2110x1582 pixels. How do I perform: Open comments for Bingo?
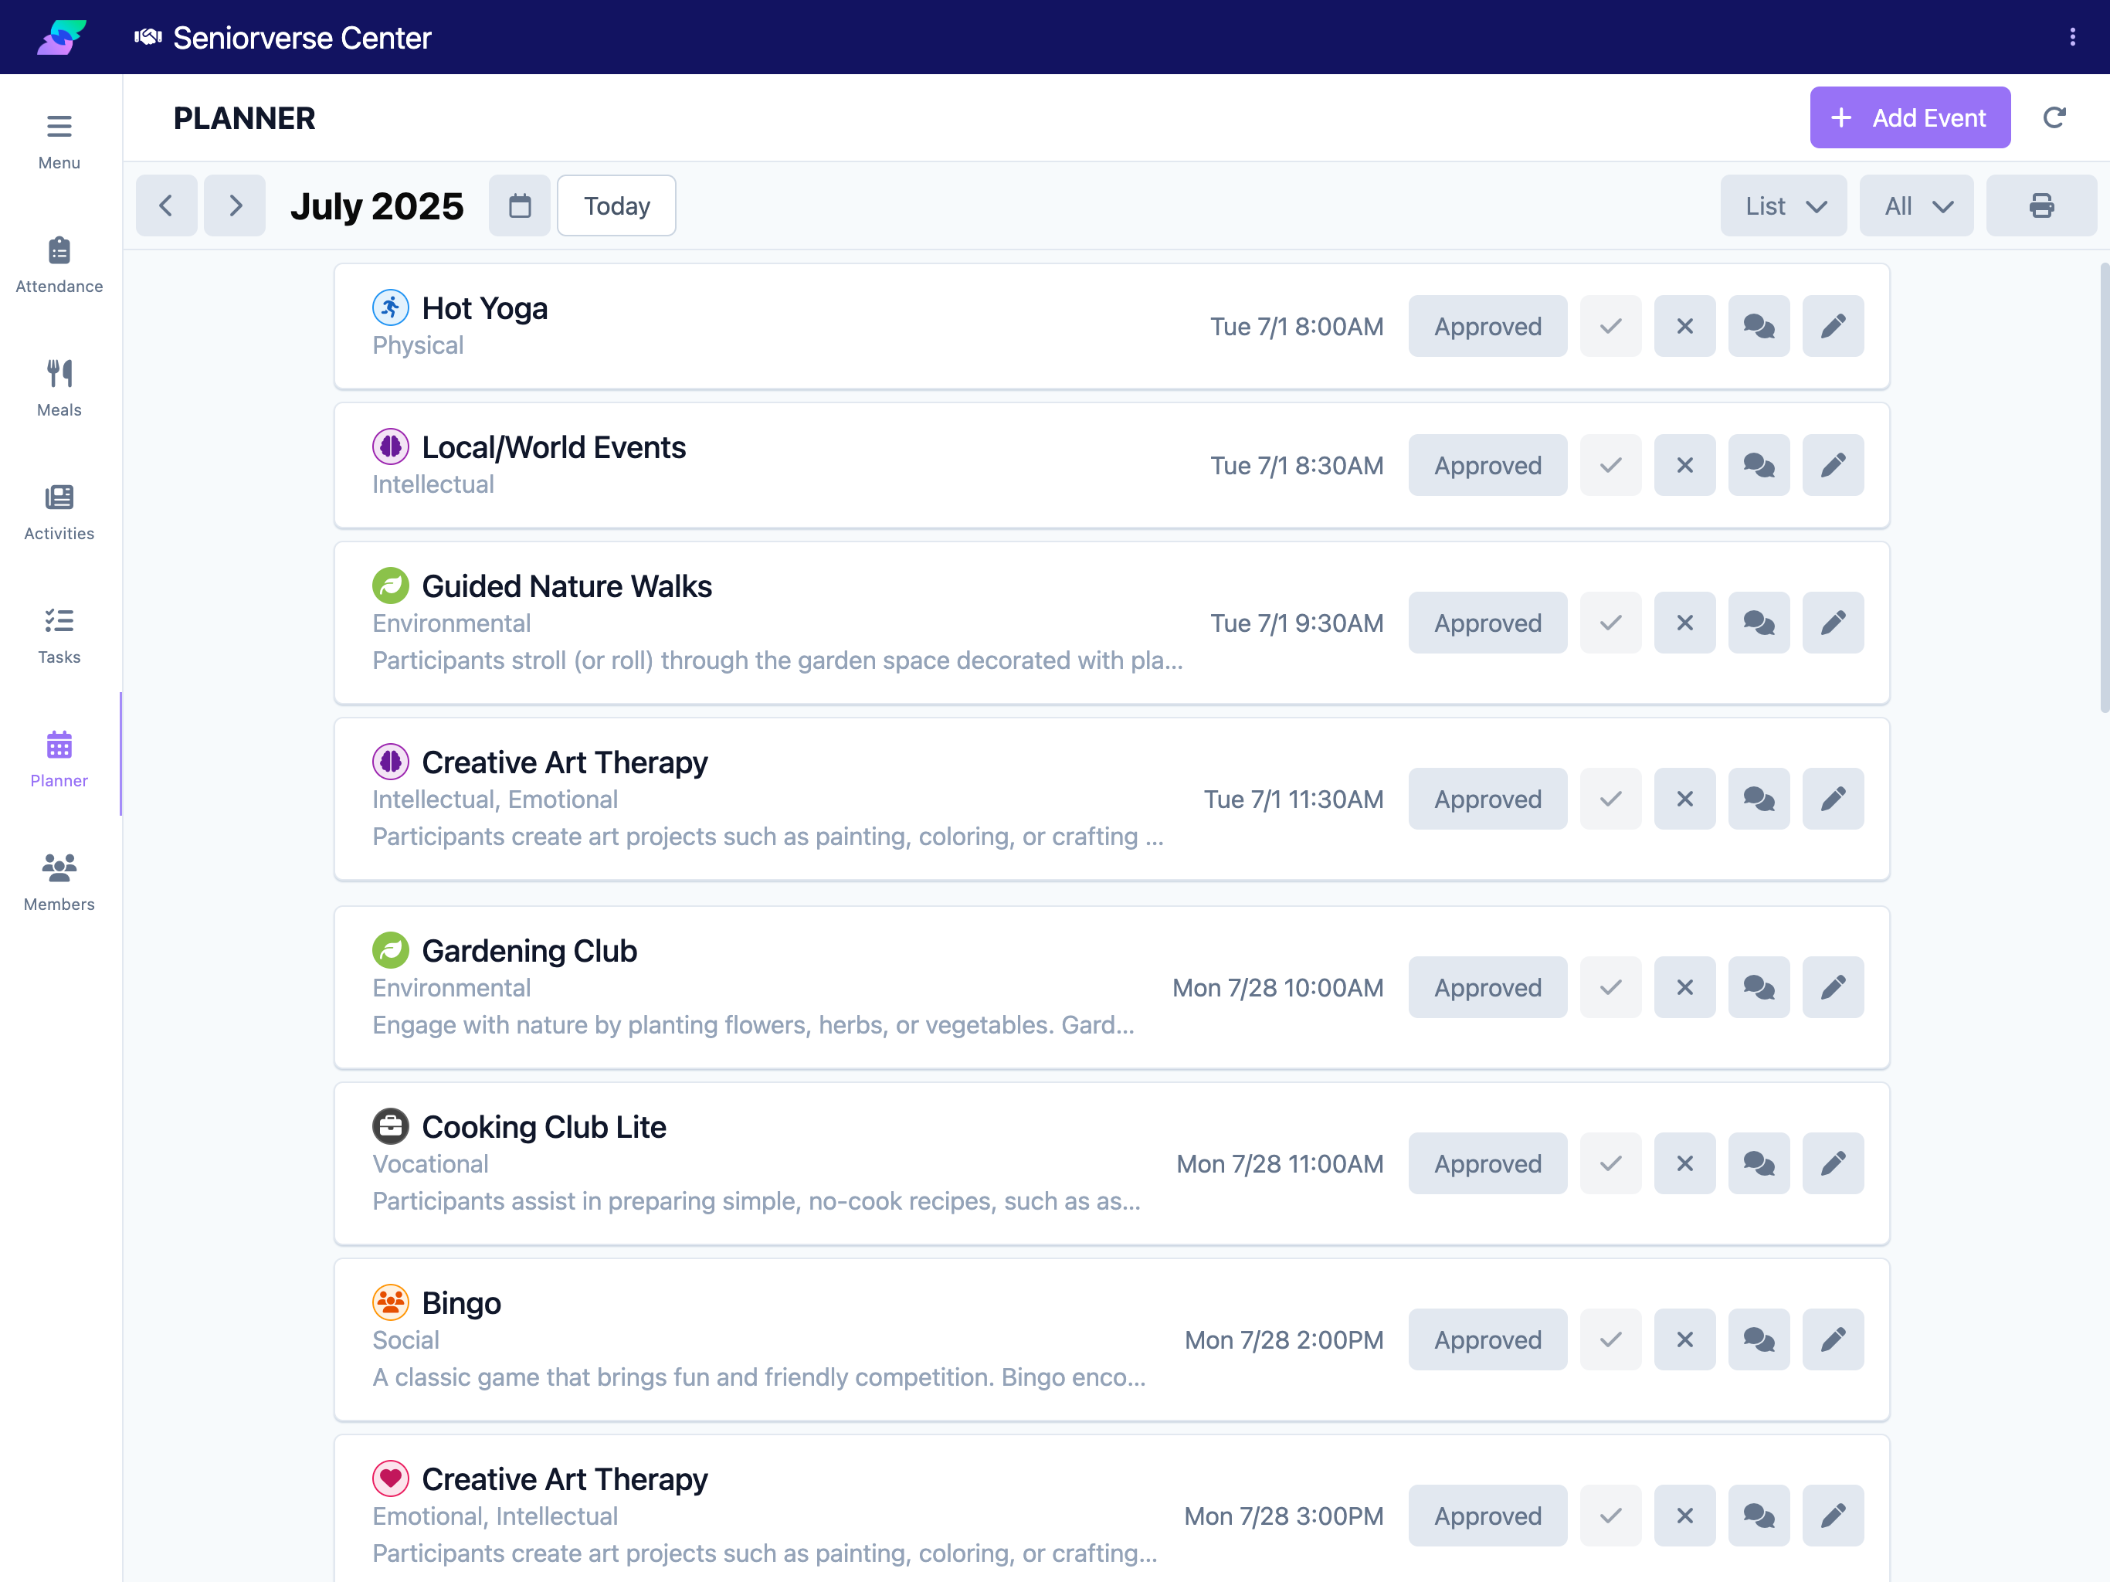coord(1759,1339)
